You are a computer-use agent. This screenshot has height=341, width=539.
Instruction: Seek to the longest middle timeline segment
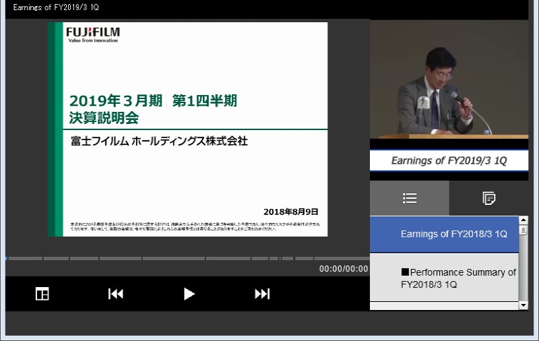pyautogui.click(x=174, y=258)
